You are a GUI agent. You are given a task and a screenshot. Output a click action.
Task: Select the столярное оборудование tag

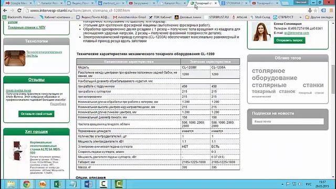(275, 75)
